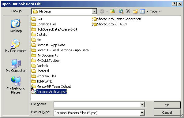Open the Views dropdown arrow

coord(147,11)
